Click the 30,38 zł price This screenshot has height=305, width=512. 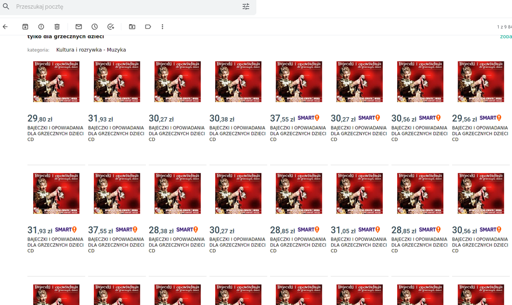click(x=222, y=118)
